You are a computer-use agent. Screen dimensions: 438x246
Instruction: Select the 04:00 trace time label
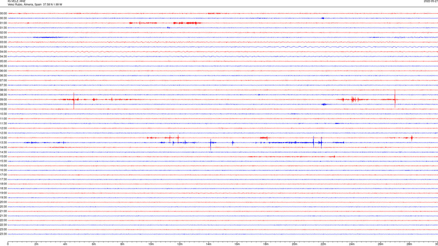[3, 51]
